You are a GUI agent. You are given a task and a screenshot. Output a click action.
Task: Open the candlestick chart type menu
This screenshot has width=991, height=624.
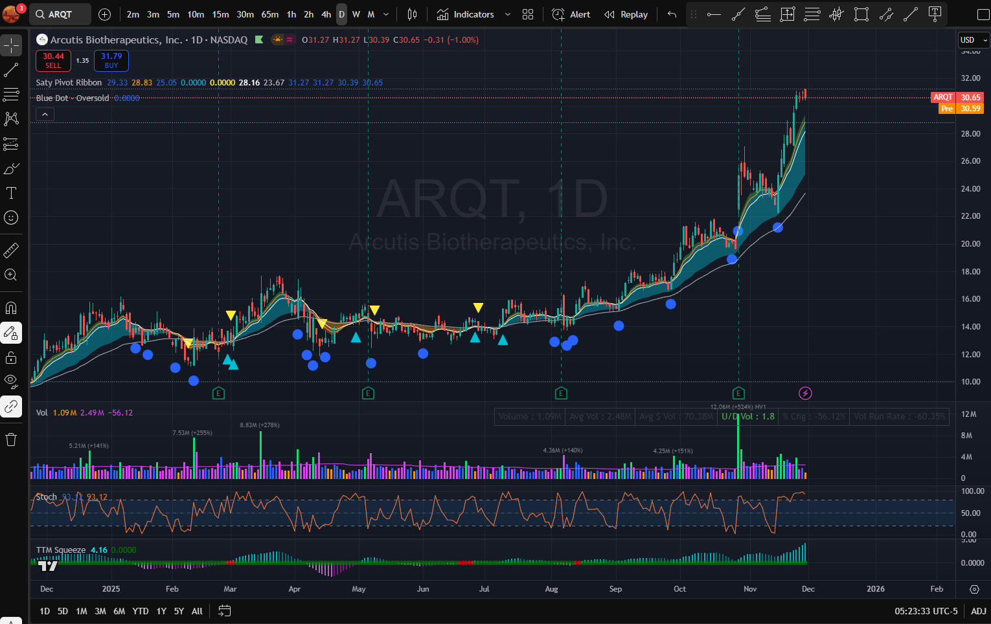pos(412,14)
